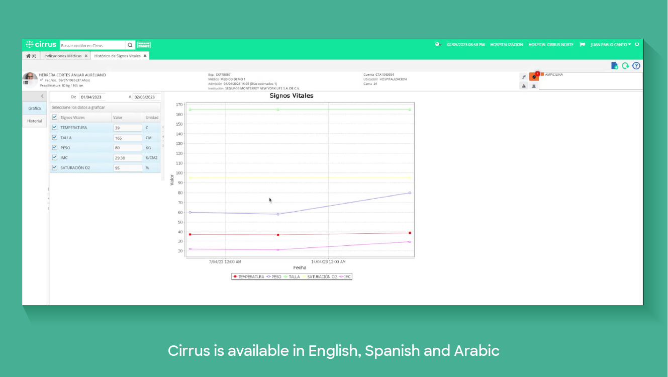Click the patient options hamburger menu icon
Screen dimensions: 668x377
coord(26,82)
